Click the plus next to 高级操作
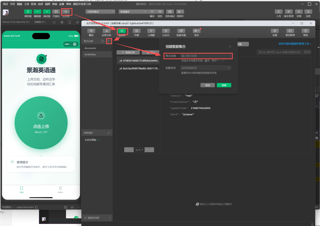 (x=108, y=133)
